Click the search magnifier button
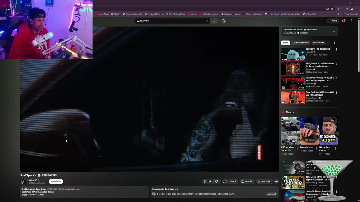Screen dimensions: 360x202 (x=214, y=21)
